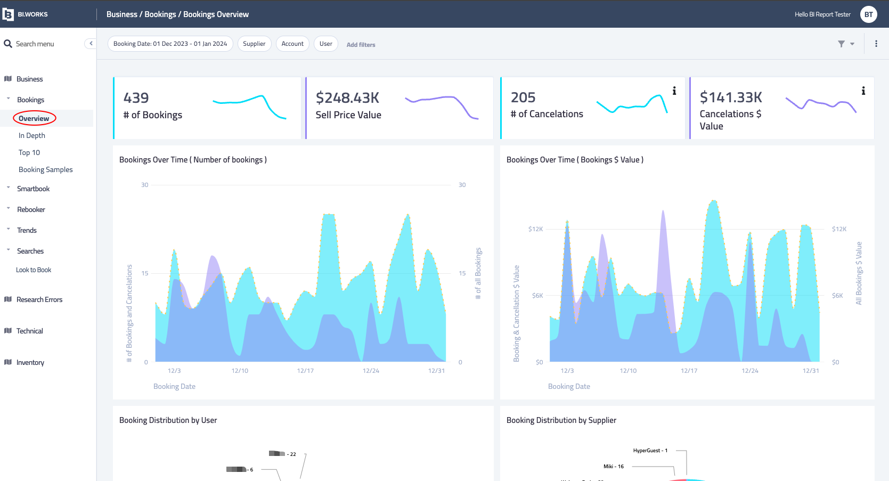Click Bookings Over Time Number of bookings title
Screen dimensions: 889x481
[x=193, y=160]
